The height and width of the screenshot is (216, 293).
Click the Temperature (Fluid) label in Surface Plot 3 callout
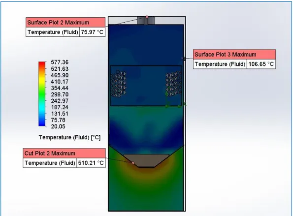[x=220, y=64]
